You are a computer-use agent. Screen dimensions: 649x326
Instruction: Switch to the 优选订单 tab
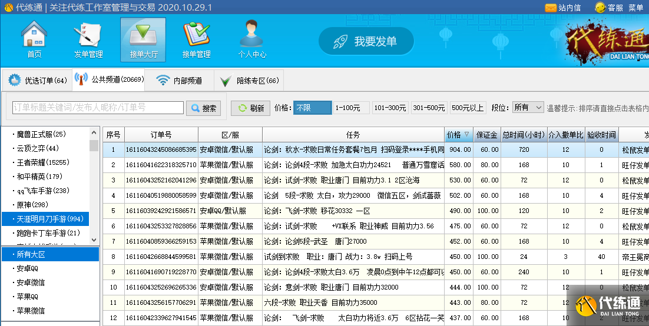pyautogui.click(x=38, y=81)
